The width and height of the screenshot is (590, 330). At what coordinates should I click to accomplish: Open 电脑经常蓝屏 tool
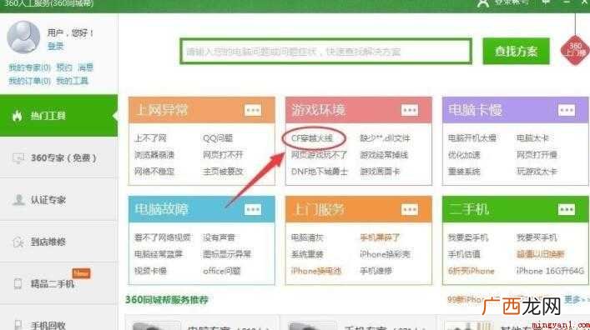[x=159, y=254]
